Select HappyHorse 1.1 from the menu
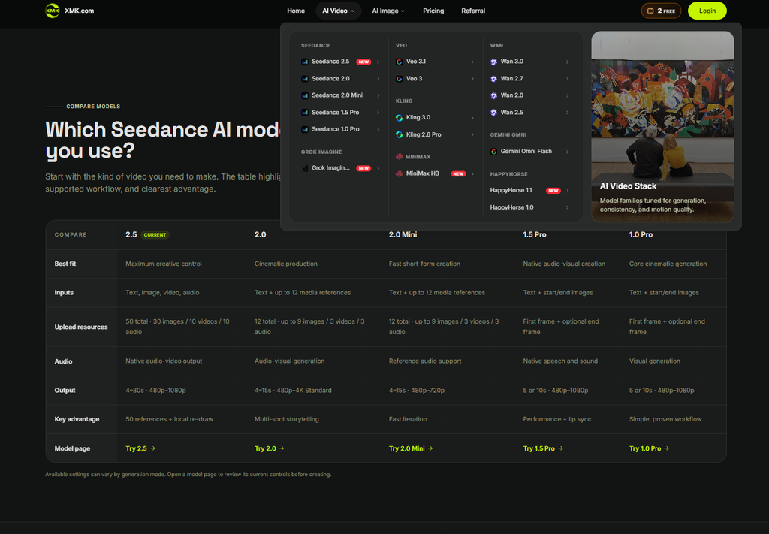Screen dimensions: 769x534 [x=529, y=190]
